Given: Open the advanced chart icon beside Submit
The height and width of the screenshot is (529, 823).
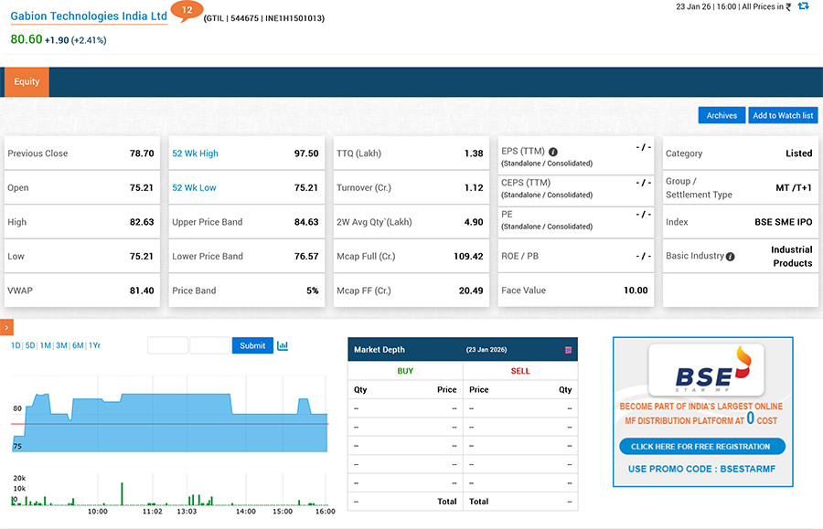Looking at the screenshot, I should [283, 345].
